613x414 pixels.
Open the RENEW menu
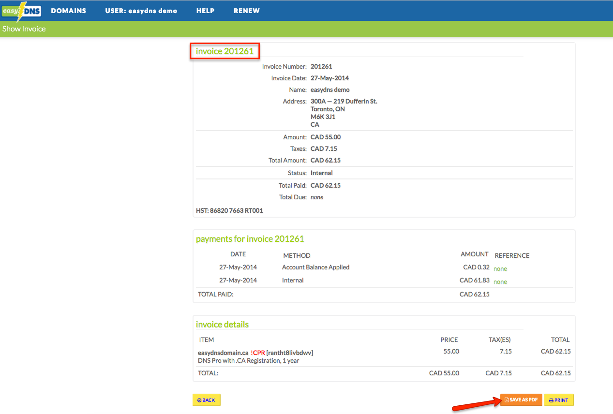pos(247,11)
